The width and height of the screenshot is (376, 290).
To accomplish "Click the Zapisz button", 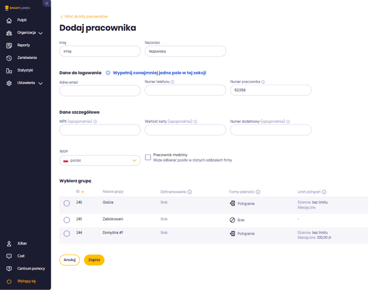I will tap(94, 260).
